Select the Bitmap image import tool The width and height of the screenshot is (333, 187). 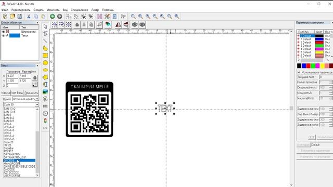45,91
